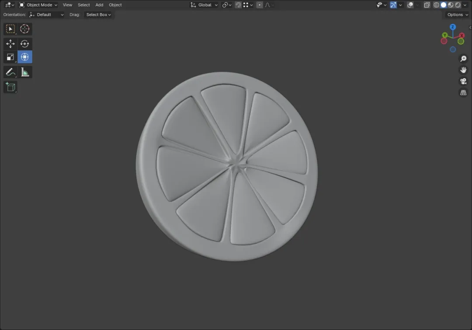Image resolution: width=472 pixels, height=330 pixels.
Task: Select the Scale tool
Action: coord(10,57)
